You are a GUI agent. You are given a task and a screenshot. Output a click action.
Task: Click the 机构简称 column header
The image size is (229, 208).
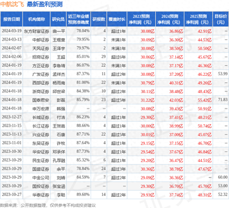click(37, 19)
